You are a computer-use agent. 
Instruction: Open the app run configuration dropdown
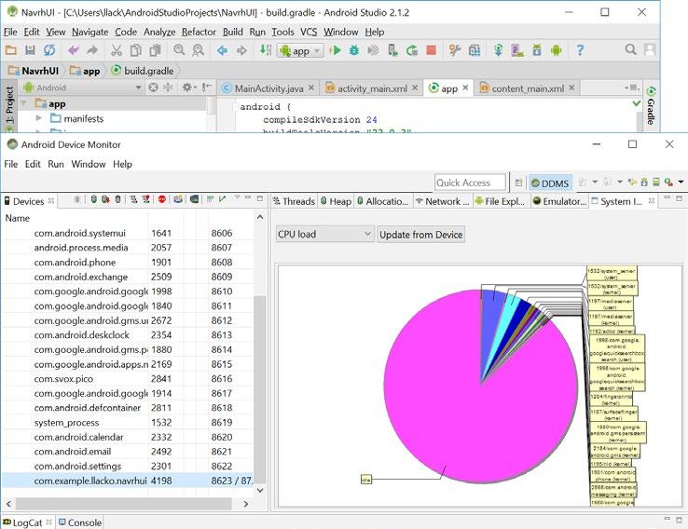coord(300,51)
